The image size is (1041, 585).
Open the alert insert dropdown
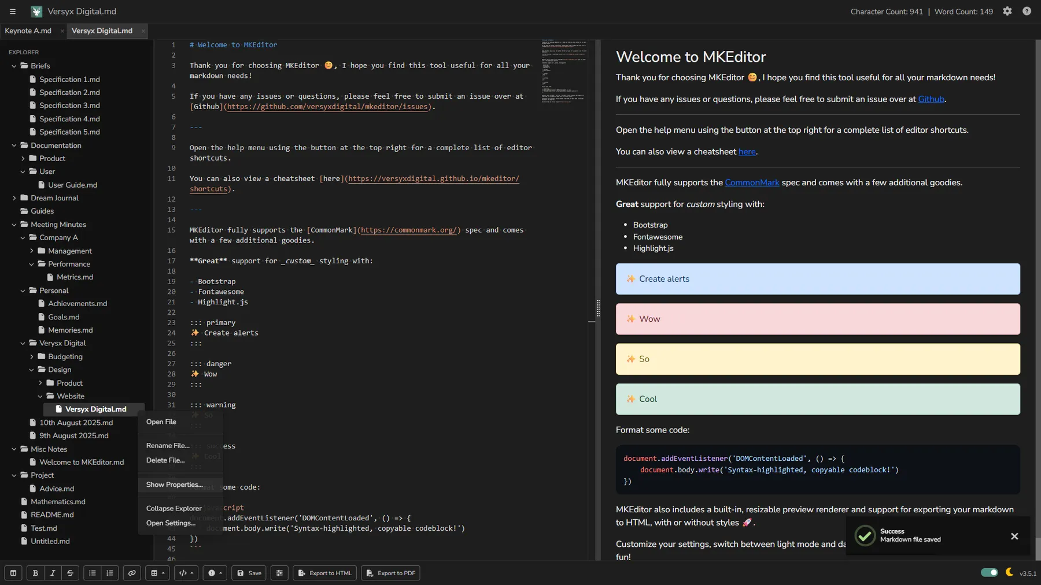coord(215,573)
